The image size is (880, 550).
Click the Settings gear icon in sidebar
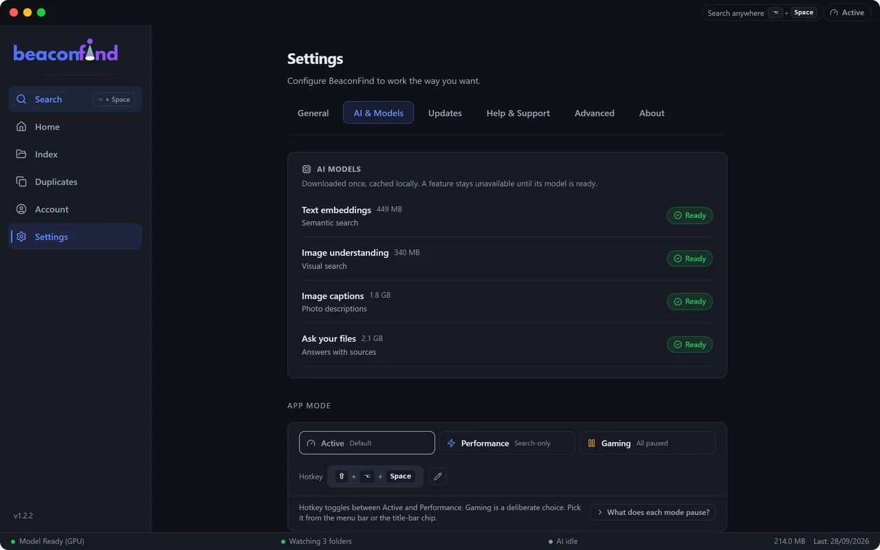click(21, 236)
